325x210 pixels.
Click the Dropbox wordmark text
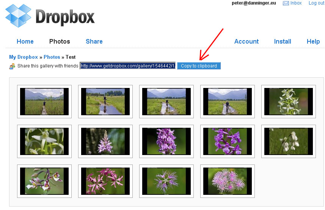pyautogui.click(x=65, y=17)
